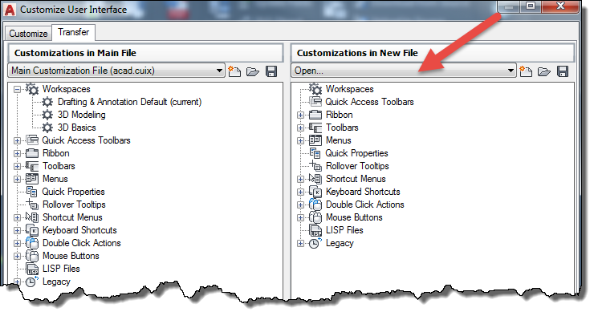Select 'Drafting & Annotation Default (current)' workspace
Image resolution: width=594 pixels, height=320 pixels.
(129, 102)
